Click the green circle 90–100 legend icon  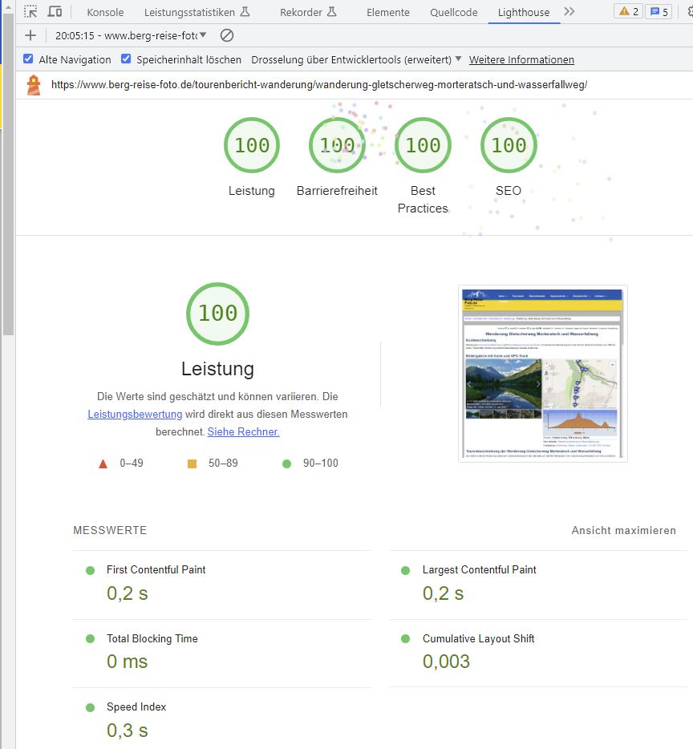coord(287,464)
